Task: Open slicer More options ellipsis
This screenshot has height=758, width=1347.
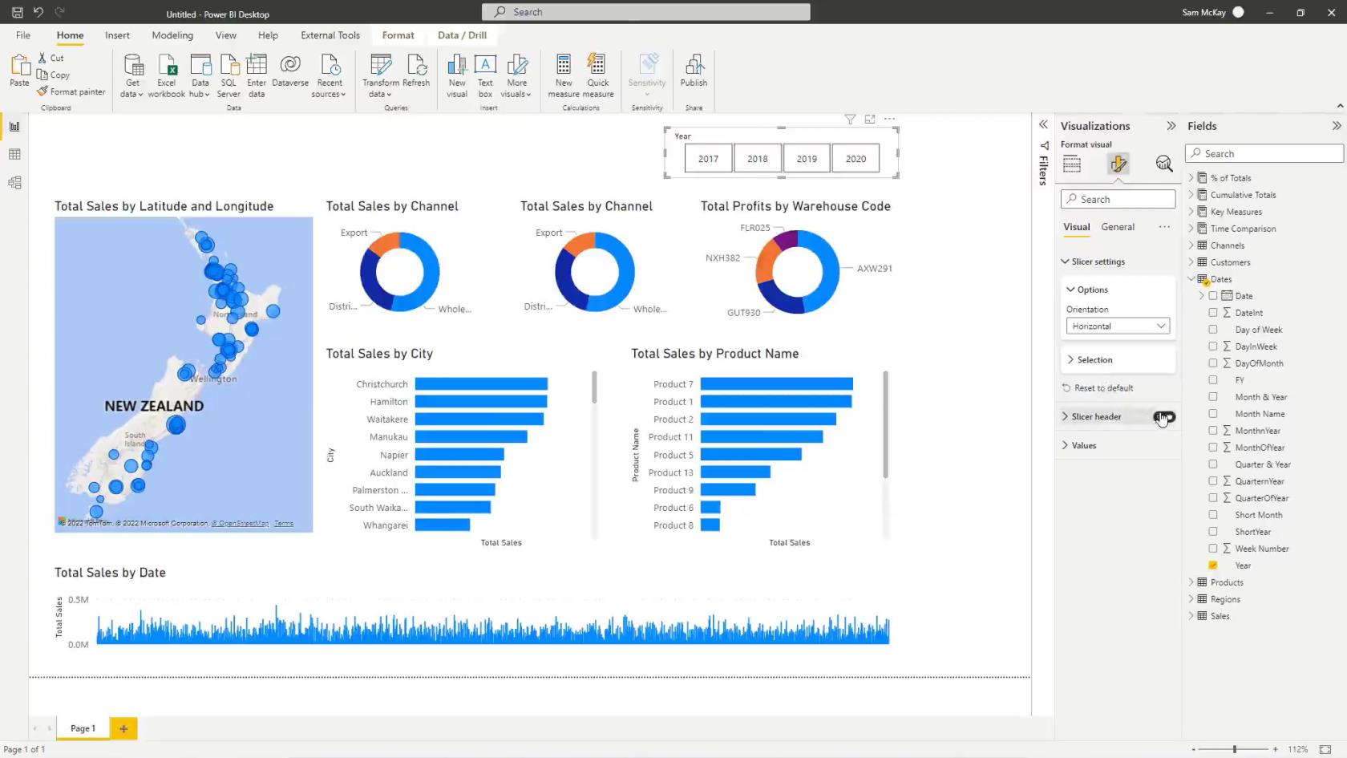Action: pyautogui.click(x=889, y=119)
